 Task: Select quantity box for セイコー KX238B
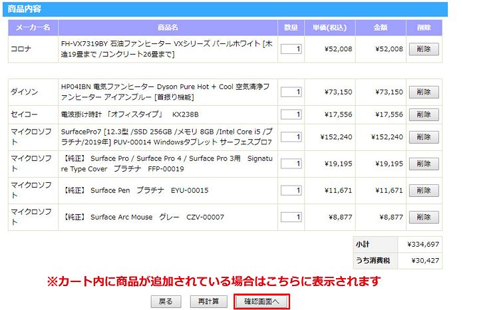click(291, 114)
